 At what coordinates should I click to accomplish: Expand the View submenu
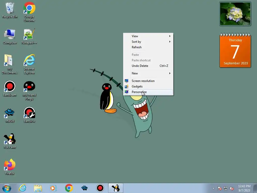148,36
